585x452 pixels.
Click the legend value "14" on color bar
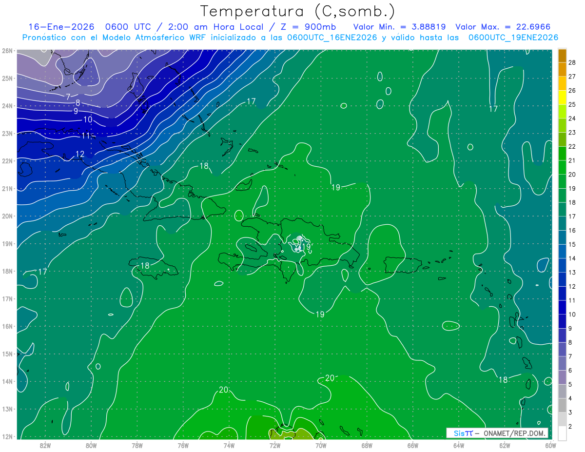click(x=572, y=258)
